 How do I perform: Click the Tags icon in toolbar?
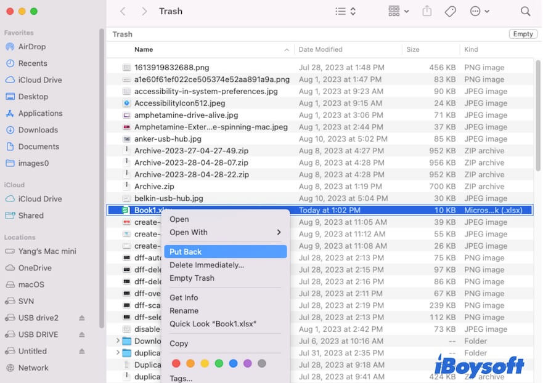(451, 11)
